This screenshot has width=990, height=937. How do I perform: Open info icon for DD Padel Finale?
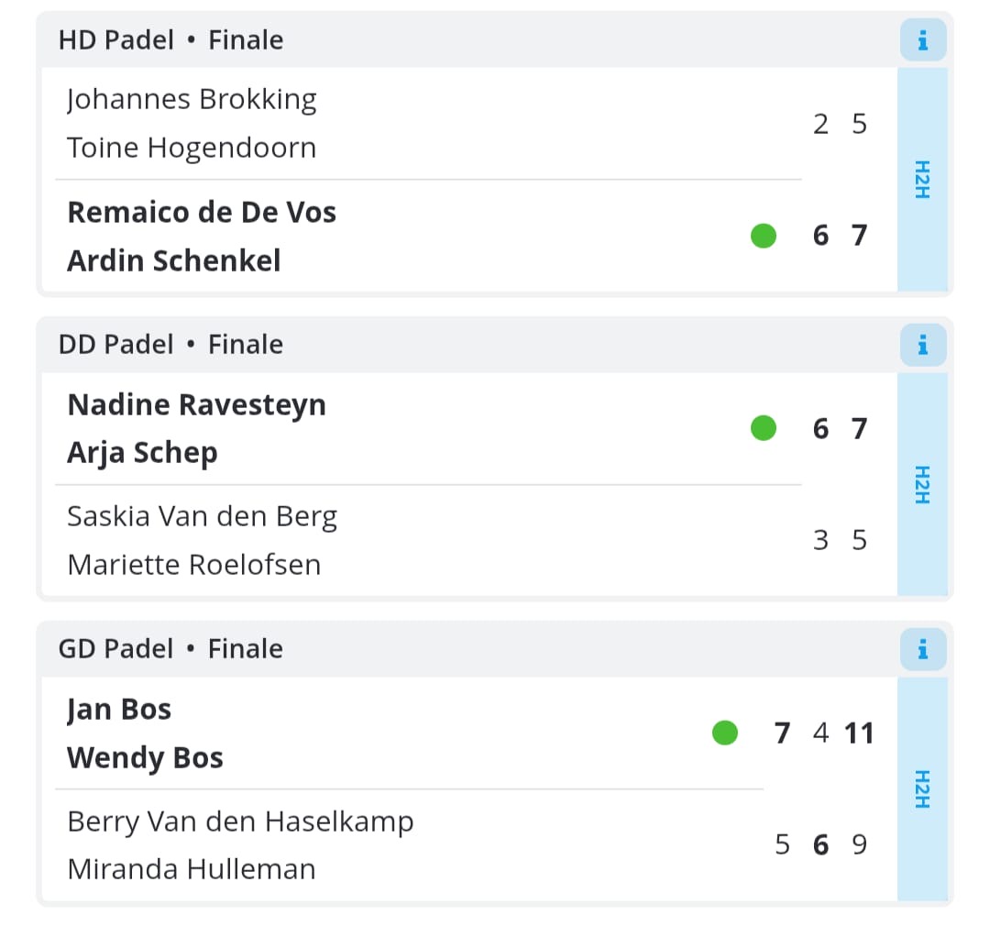coord(922,345)
